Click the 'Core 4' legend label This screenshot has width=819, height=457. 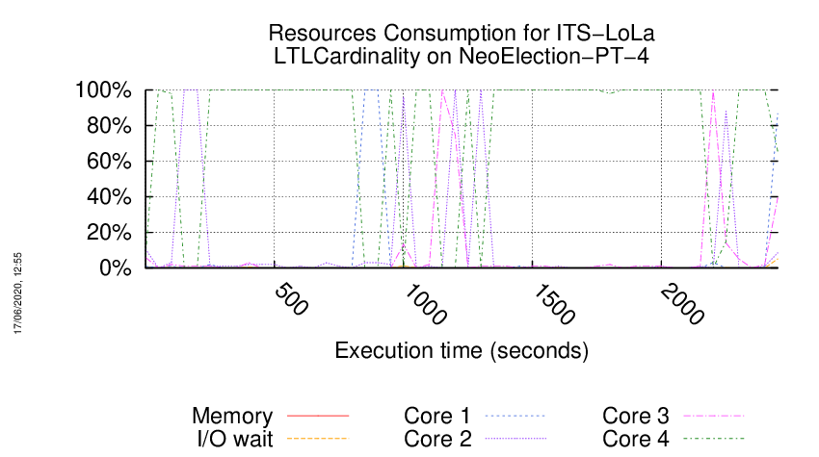pos(636,439)
